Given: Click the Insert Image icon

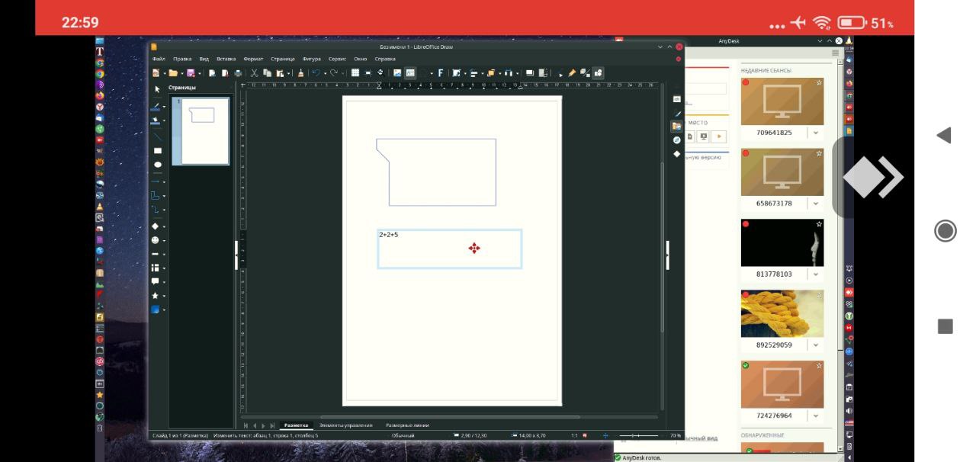Looking at the screenshot, I should point(397,73).
